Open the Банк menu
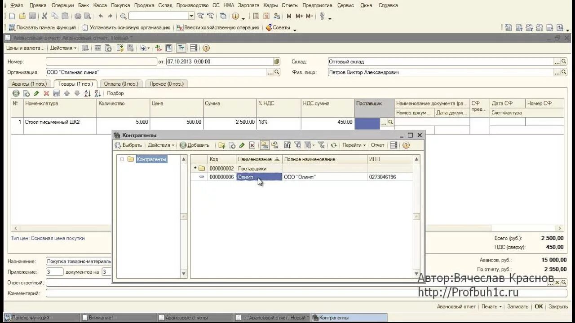Image resolution: width=575 pixels, height=323 pixels. coord(84,5)
